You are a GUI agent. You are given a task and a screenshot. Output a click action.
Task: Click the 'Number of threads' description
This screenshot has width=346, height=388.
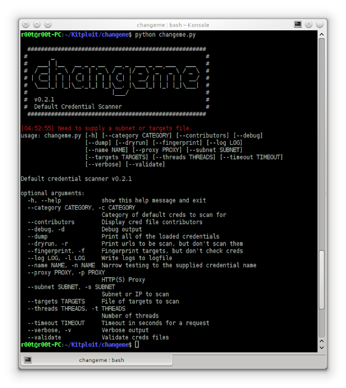[130, 316]
